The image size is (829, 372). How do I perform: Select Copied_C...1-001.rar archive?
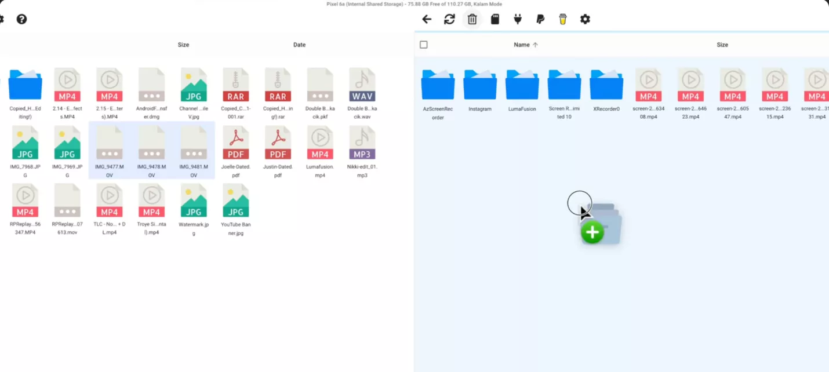[236, 94]
